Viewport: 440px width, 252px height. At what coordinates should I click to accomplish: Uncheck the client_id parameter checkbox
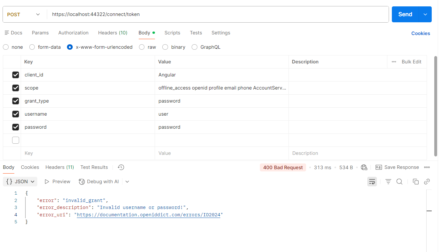tap(16, 75)
